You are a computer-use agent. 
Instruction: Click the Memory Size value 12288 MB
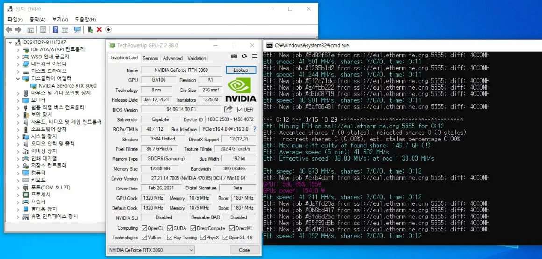(160, 169)
